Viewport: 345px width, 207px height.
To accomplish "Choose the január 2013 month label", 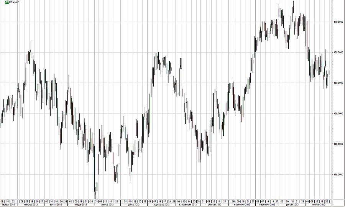I will 292,205.
